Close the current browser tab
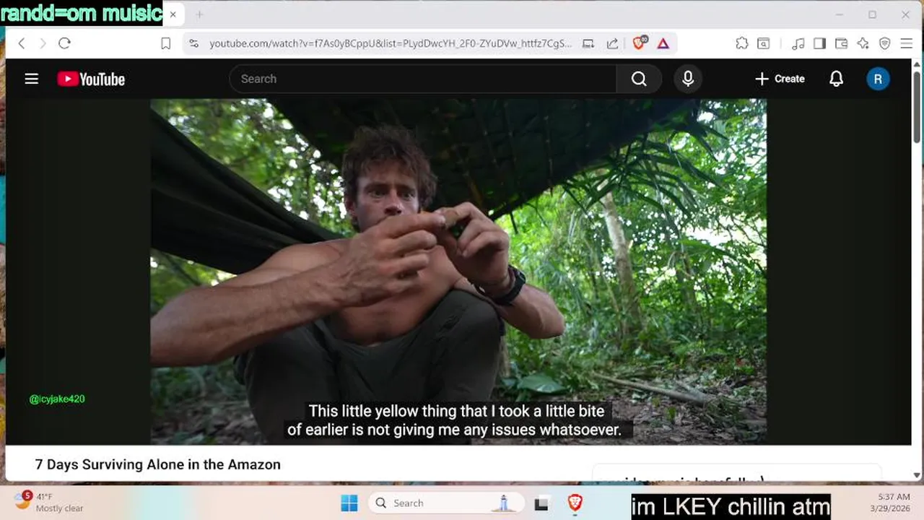Image resolution: width=924 pixels, height=520 pixels. 173,14
